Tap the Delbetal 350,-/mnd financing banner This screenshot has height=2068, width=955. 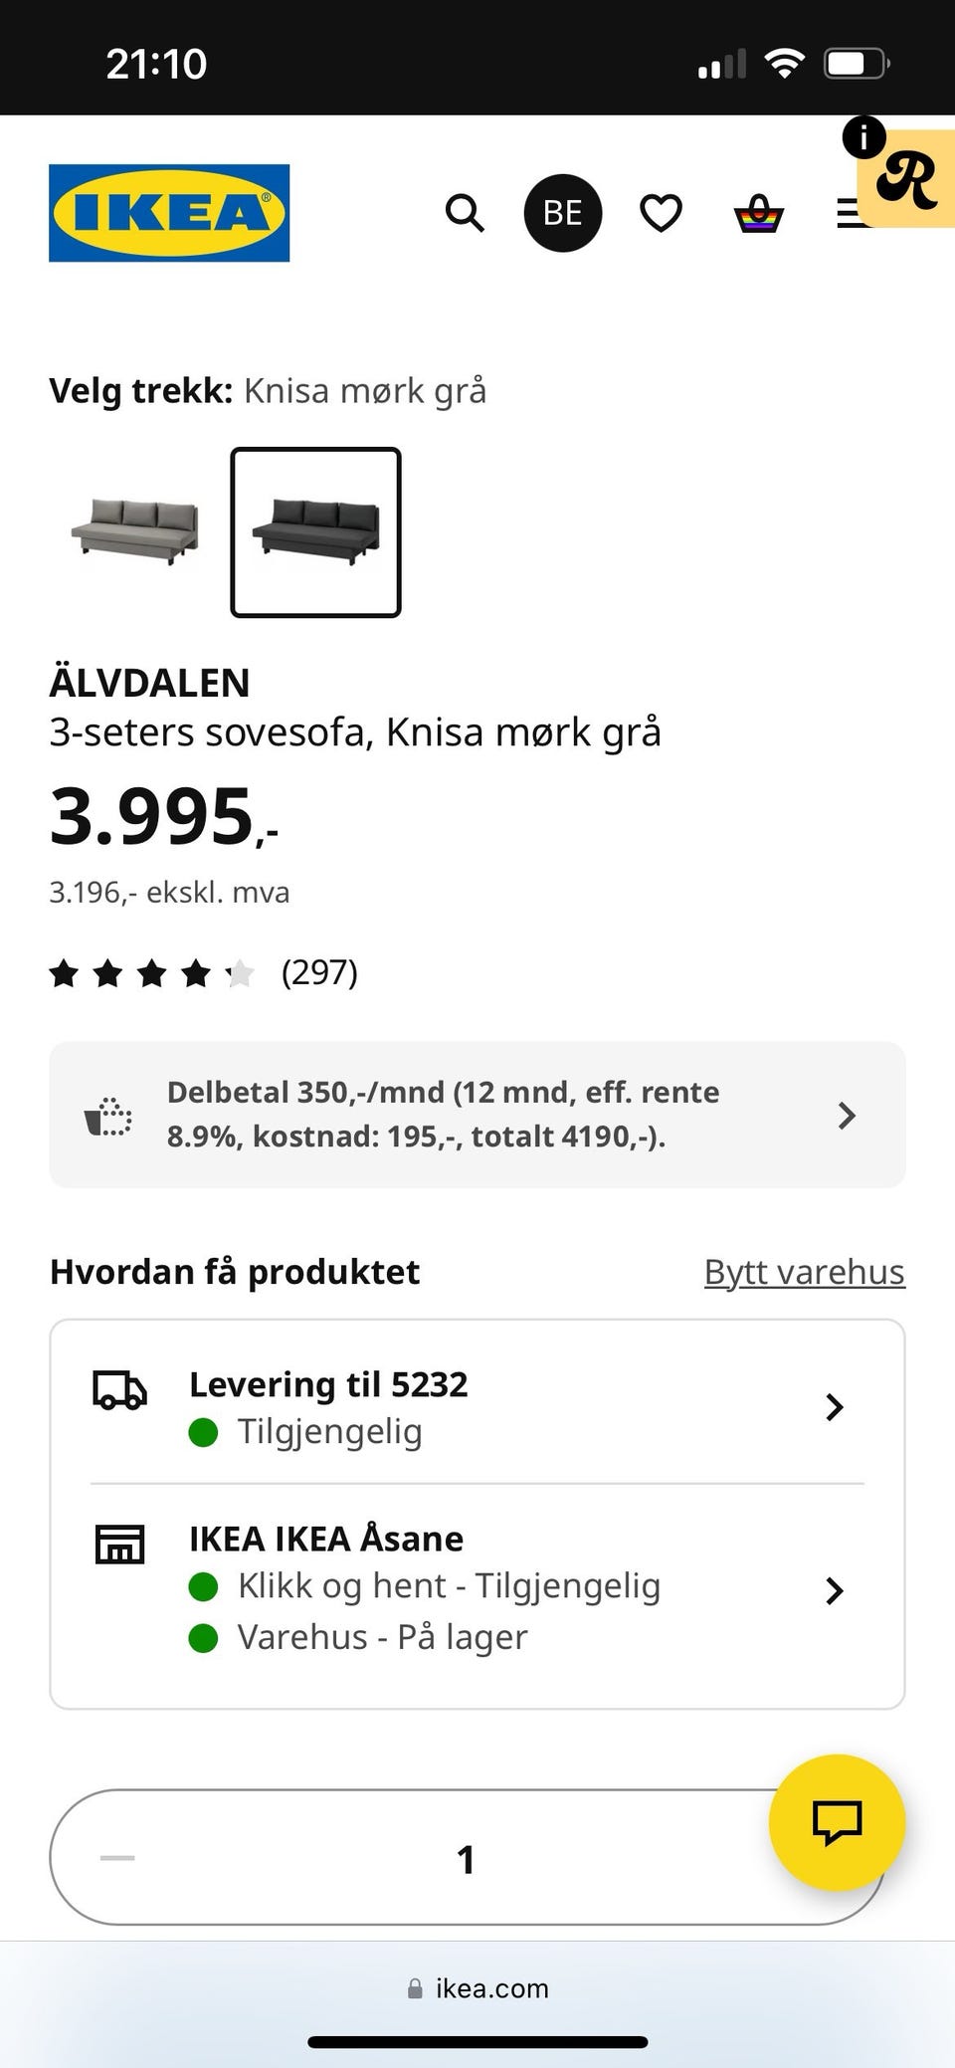click(477, 1115)
